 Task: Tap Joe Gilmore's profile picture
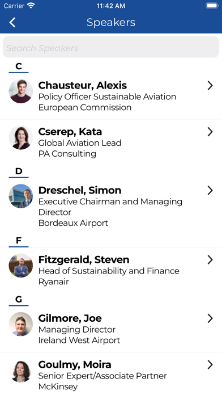click(20, 324)
